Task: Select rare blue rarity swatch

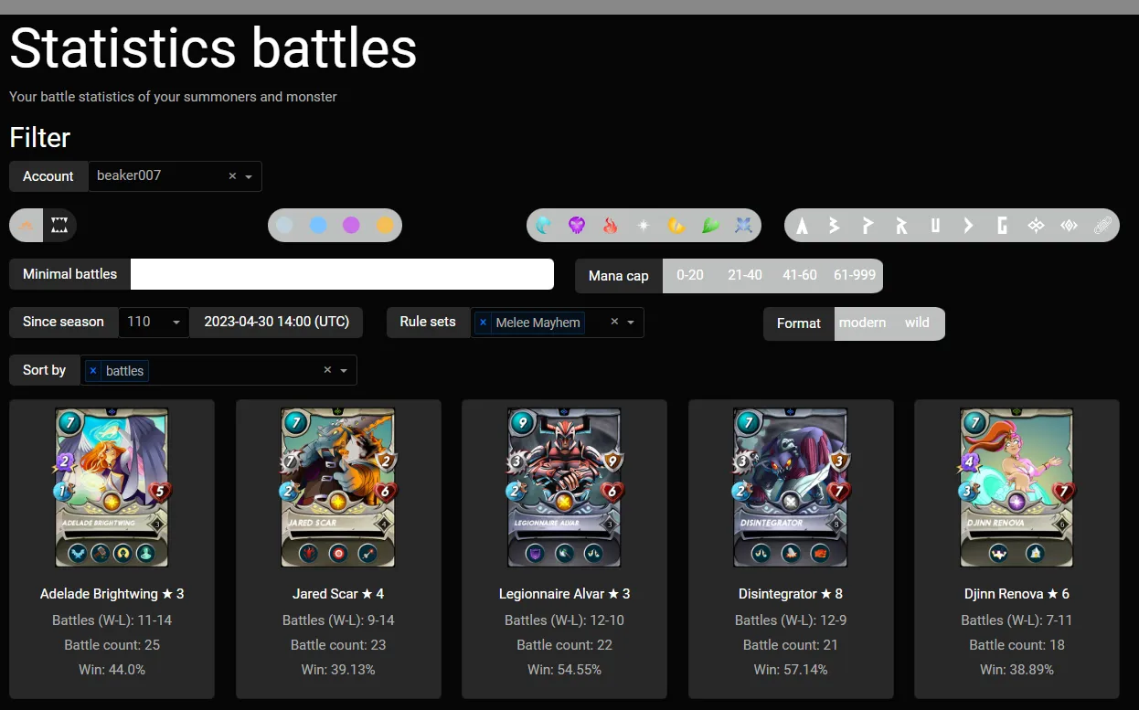Action: (x=318, y=226)
